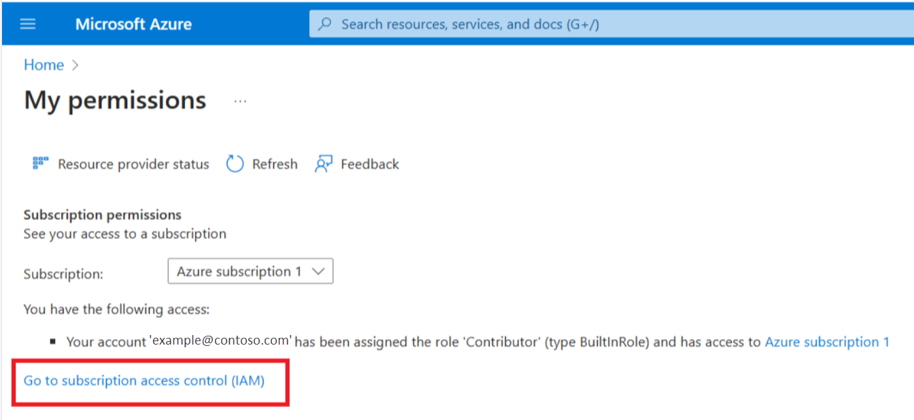Screen dimensions: 914x420
Task: Go to subscription access control (IAM)
Action: click(x=144, y=381)
